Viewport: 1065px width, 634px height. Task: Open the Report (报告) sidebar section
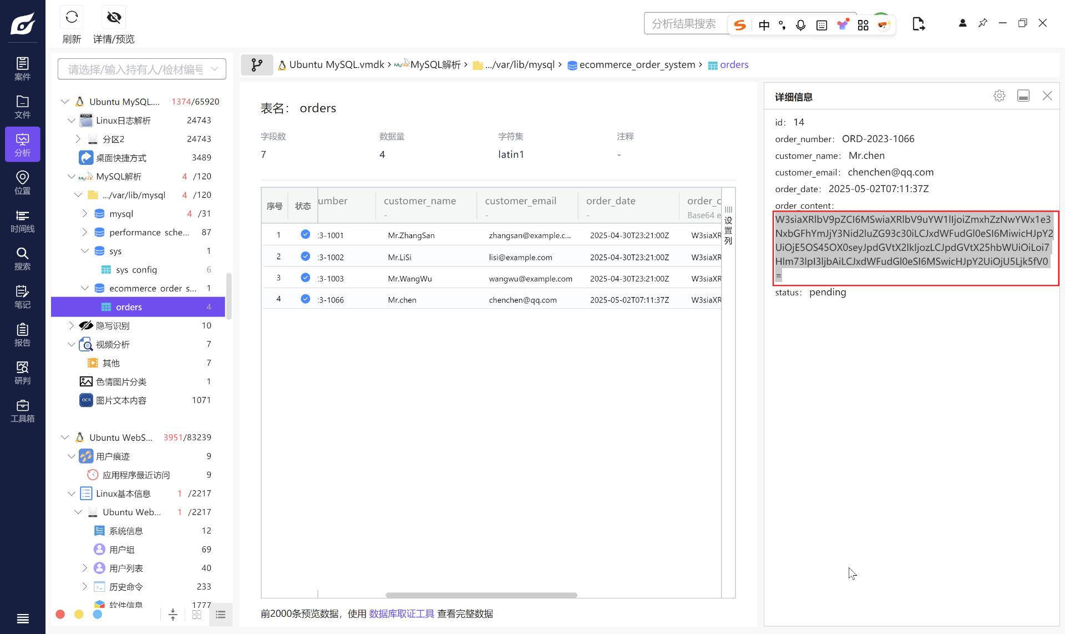22,335
